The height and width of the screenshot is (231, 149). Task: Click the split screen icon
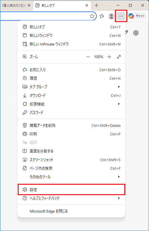[25, 151]
